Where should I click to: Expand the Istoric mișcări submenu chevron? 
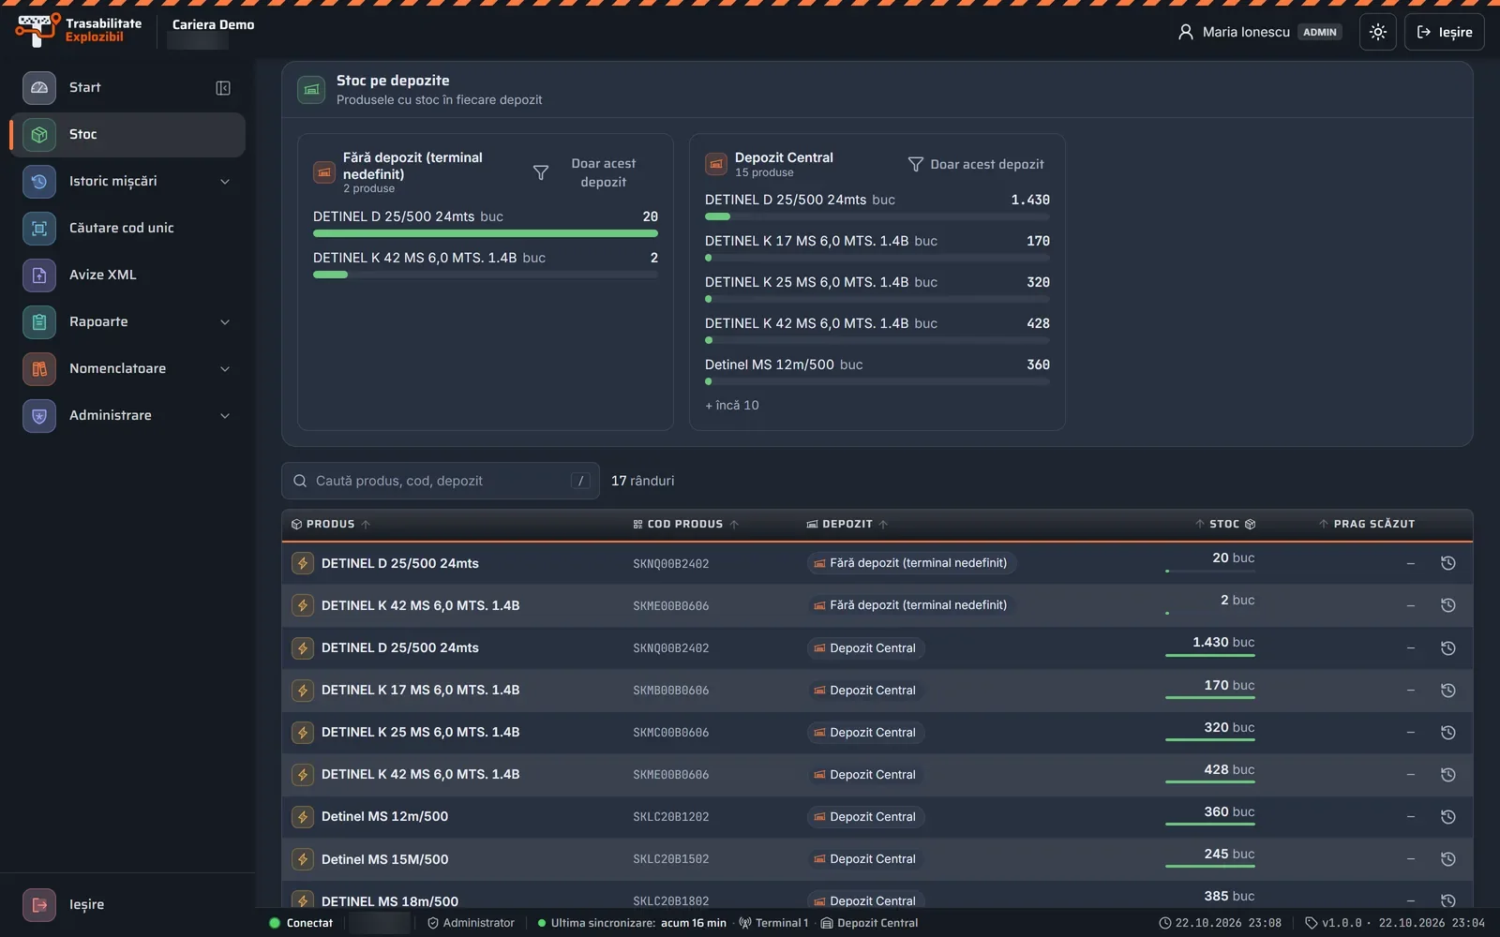tap(225, 182)
